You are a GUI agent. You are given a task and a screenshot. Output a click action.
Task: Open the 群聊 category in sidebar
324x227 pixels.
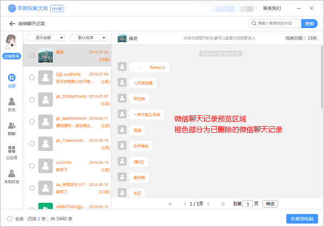point(11,128)
